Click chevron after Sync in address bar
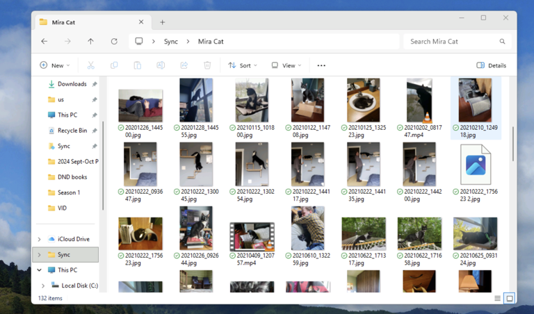This screenshot has width=534, height=314. pyautogui.click(x=188, y=42)
